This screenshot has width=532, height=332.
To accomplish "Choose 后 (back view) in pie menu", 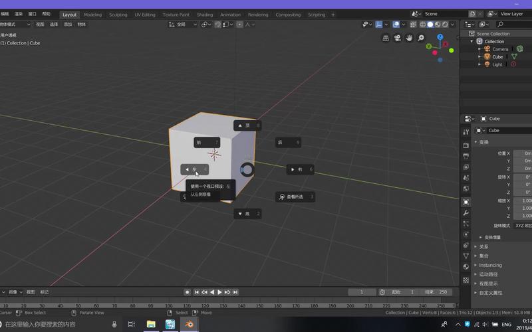I will (x=288, y=143).
